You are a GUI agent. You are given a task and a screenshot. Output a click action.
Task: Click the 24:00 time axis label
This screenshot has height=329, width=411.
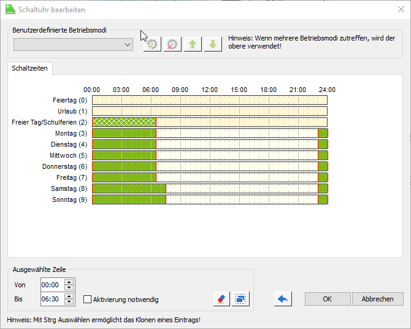(327, 90)
